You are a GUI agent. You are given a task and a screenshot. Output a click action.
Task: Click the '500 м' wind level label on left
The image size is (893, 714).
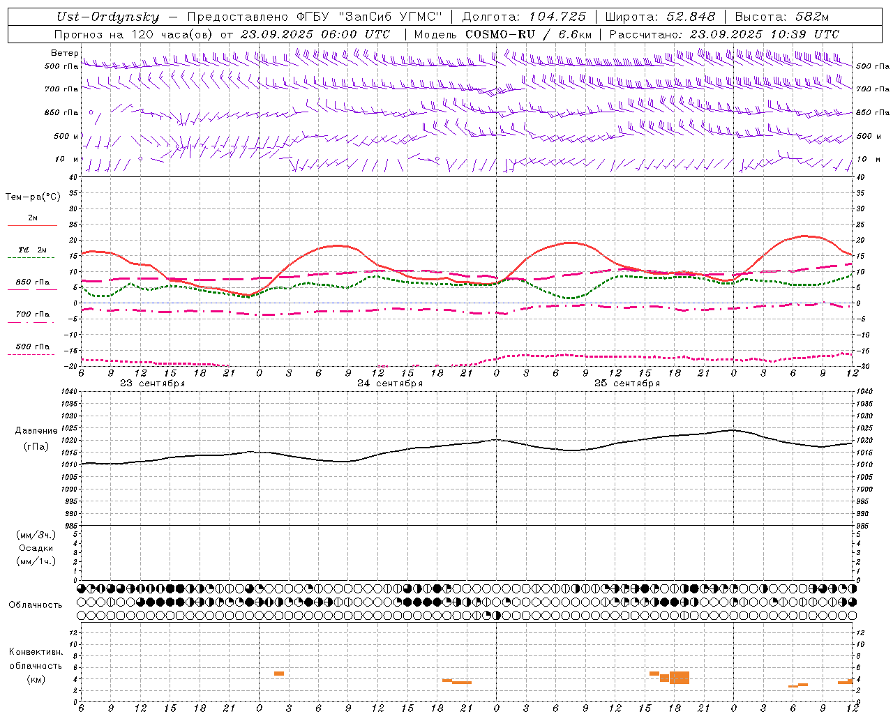click(66, 137)
